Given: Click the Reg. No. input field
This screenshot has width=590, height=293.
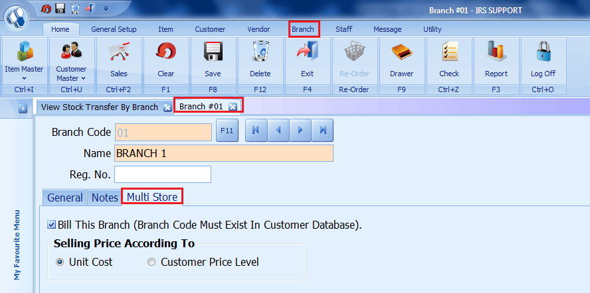Looking at the screenshot, I should [x=163, y=175].
